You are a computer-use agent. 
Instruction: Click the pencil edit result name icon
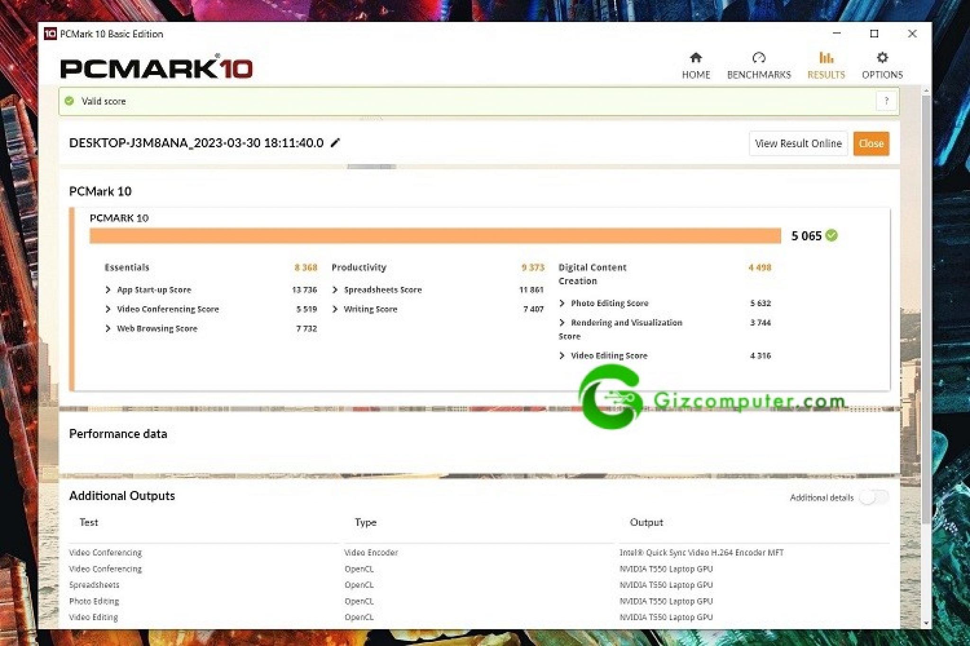335,143
